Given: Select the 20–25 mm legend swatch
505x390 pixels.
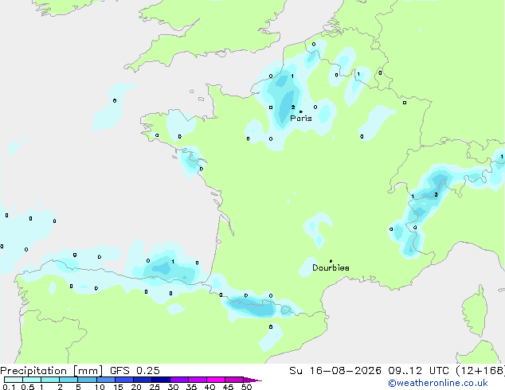Looking at the screenshot, I should (143, 380).
